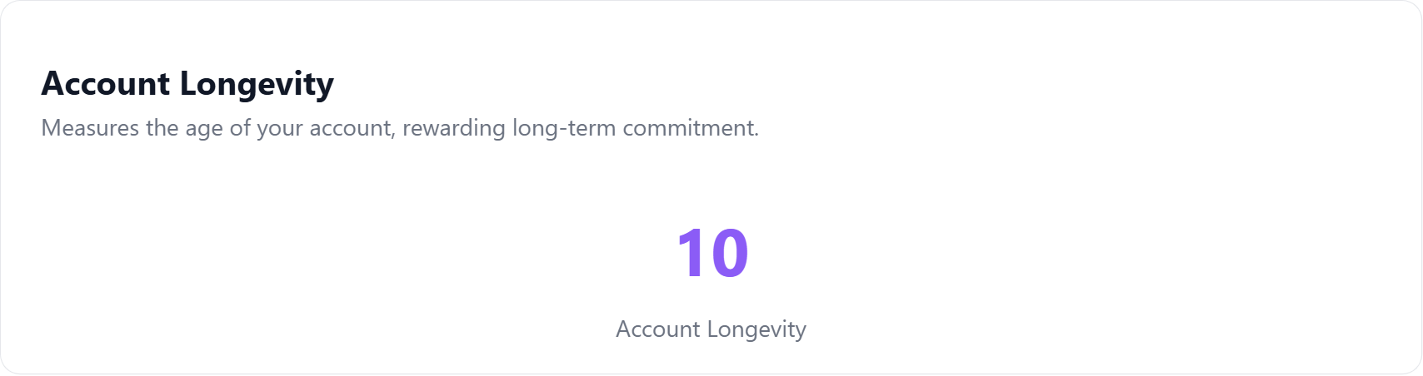1423x376 pixels.
Task: Click the word "Longevity" in the gray caption
Action: 756,330
